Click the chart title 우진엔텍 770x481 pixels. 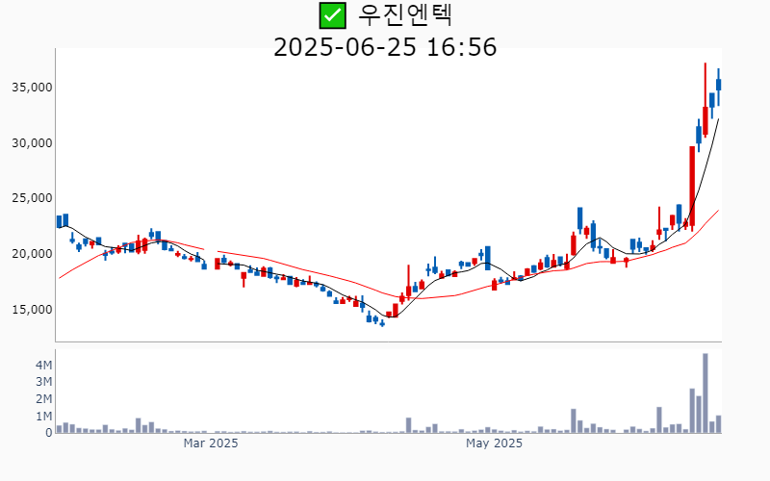(x=405, y=15)
